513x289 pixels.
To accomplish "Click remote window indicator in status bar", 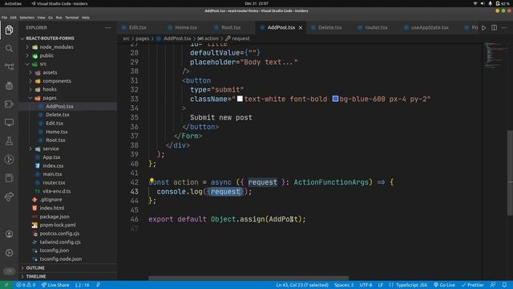I will [x=6, y=285].
